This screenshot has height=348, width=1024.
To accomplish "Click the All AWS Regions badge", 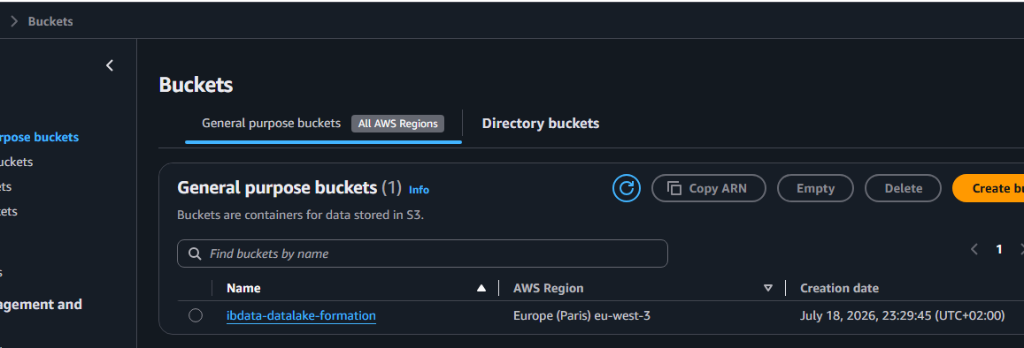I will [x=397, y=124].
